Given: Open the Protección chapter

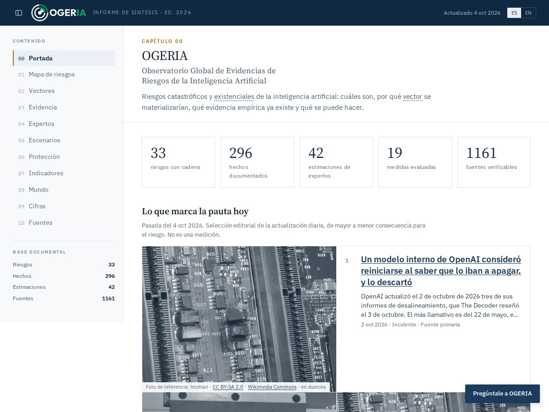Looking at the screenshot, I should click(x=64, y=157).
